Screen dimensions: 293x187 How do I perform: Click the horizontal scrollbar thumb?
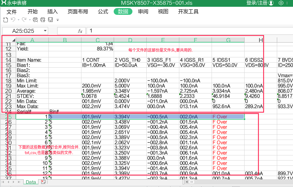pyautogui.click(x=192, y=182)
